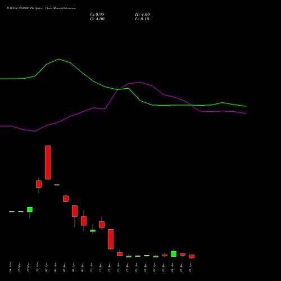Click the chart title text at top left
281x281 pixels.
[x=41, y=8]
